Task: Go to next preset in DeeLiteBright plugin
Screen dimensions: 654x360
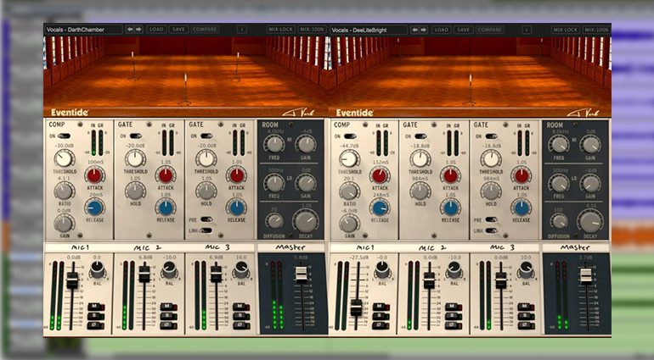Action: [424, 30]
